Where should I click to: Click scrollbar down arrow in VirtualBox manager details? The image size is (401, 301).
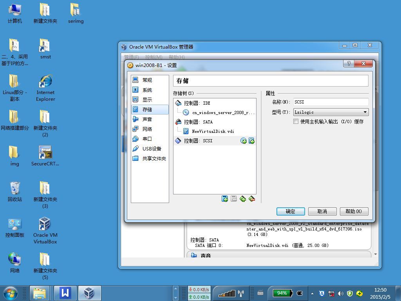pos(376,254)
